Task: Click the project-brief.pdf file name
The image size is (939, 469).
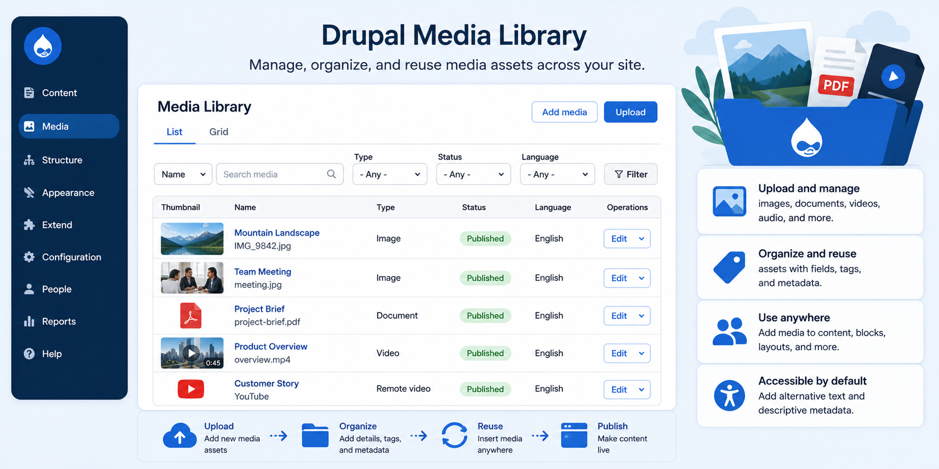Action: [x=267, y=322]
